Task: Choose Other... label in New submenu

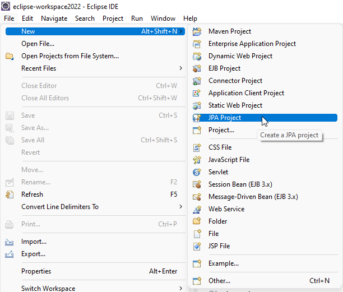Action: tap(219, 281)
